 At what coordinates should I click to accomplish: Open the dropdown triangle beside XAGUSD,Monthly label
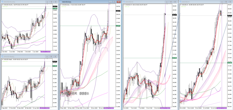pyautogui.click(x=2, y=5)
